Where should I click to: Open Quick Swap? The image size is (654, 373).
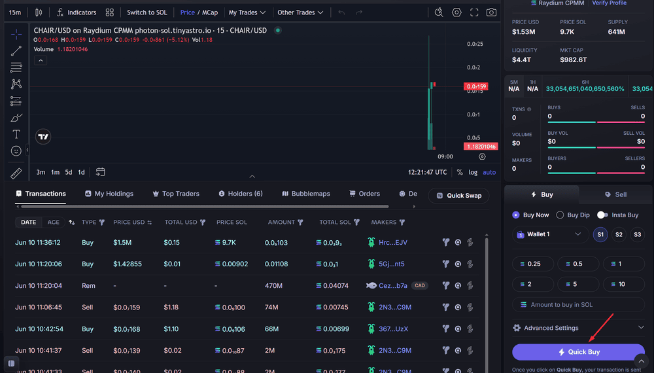[459, 196]
